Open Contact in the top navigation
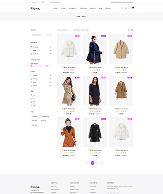The width and height of the screenshot is (163, 194). pos(108,8)
